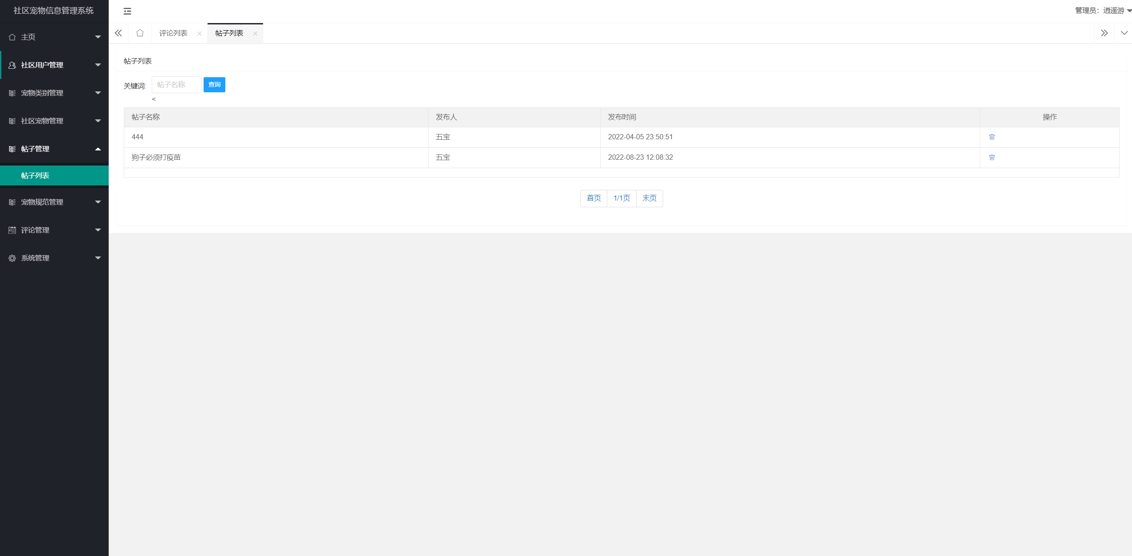Close the 帖子列表 tab
This screenshot has height=556, width=1132.
[255, 34]
